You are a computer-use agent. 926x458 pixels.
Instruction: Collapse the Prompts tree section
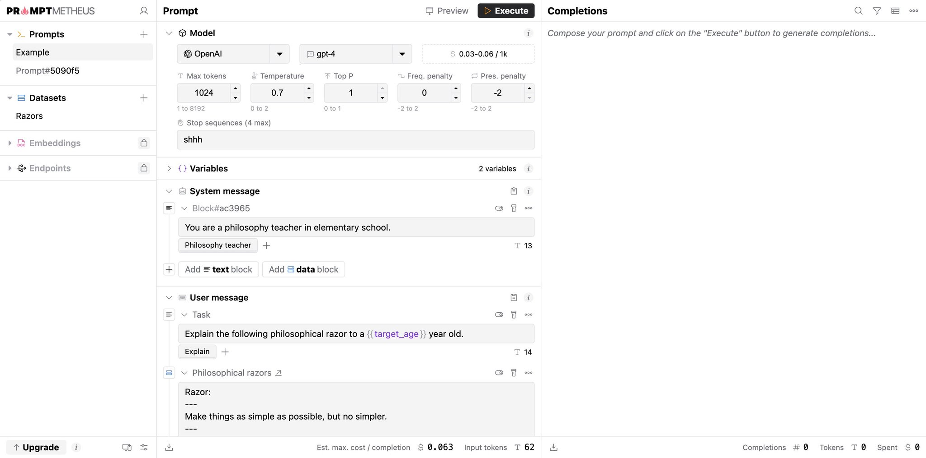9,34
